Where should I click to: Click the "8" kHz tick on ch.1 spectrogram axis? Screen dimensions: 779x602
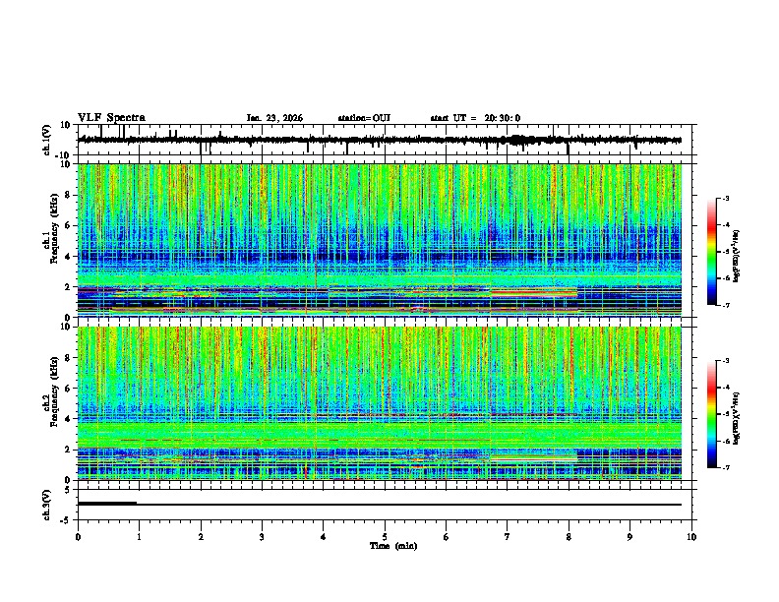68,195
